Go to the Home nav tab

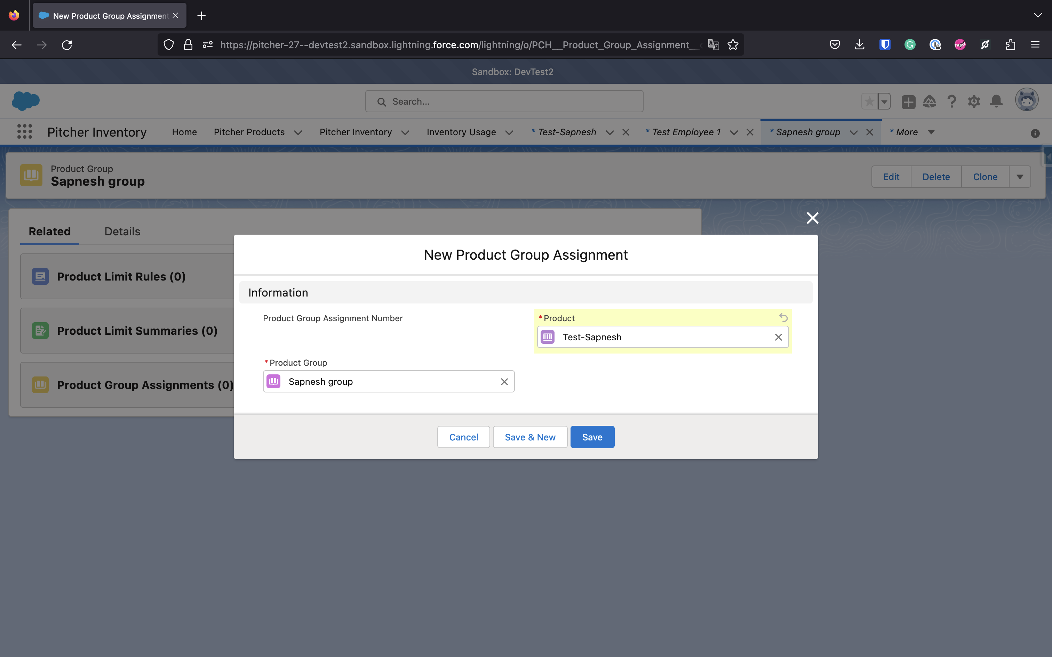tap(184, 132)
